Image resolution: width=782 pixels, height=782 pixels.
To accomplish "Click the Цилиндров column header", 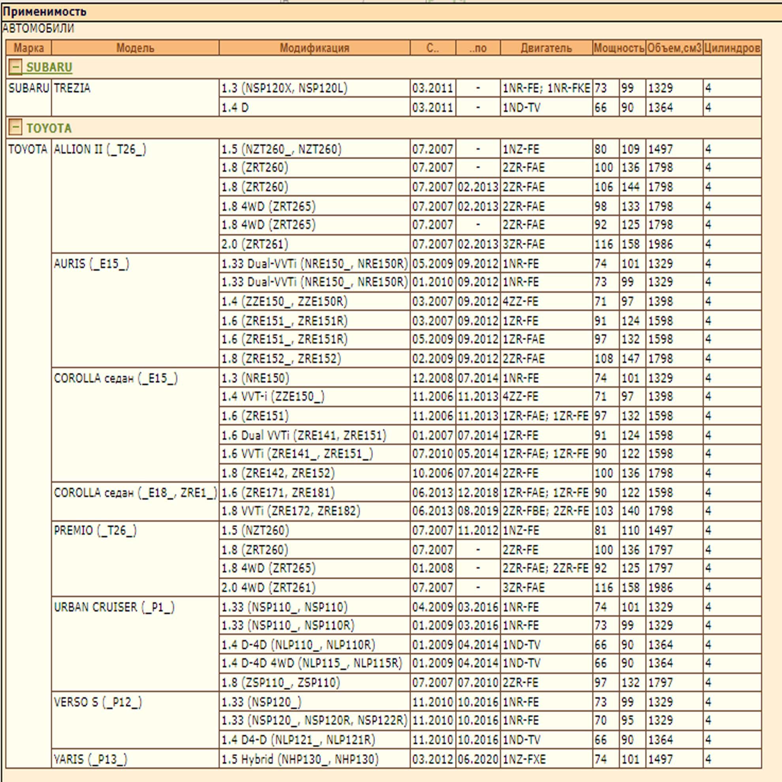I will pos(732,48).
